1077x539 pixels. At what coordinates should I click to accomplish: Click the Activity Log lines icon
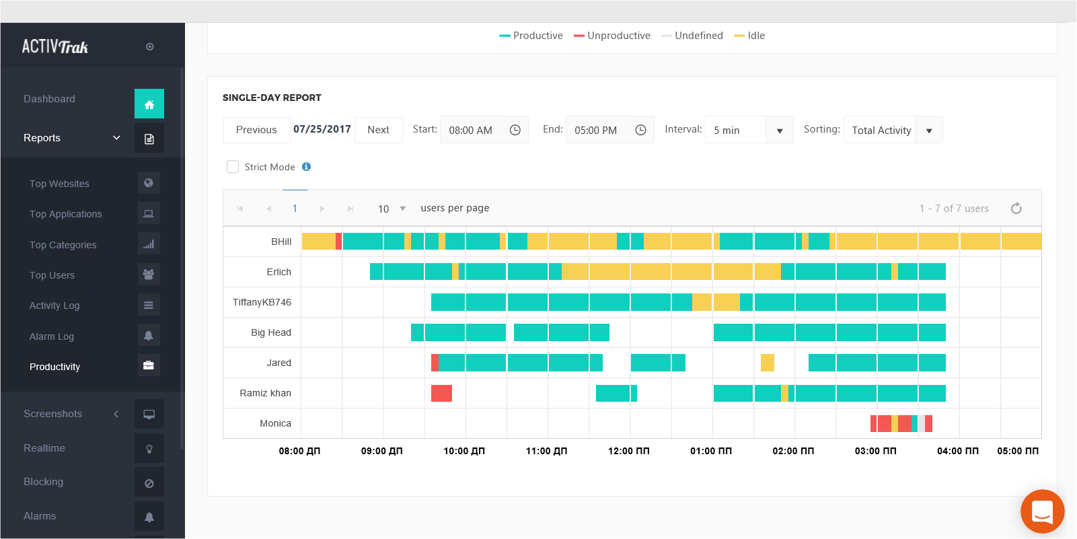149,305
